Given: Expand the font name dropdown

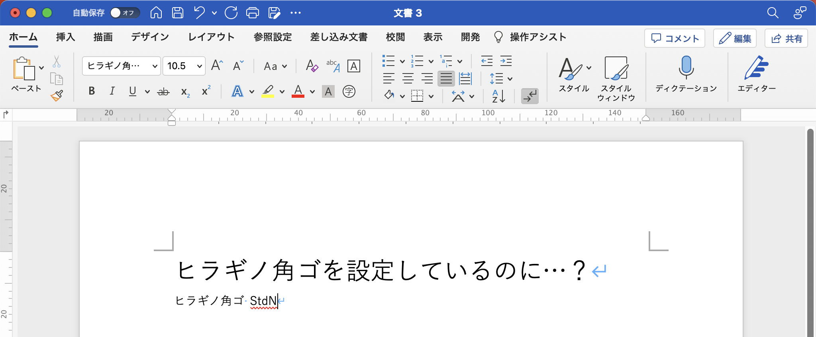Looking at the screenshot, I should [155, 66].
